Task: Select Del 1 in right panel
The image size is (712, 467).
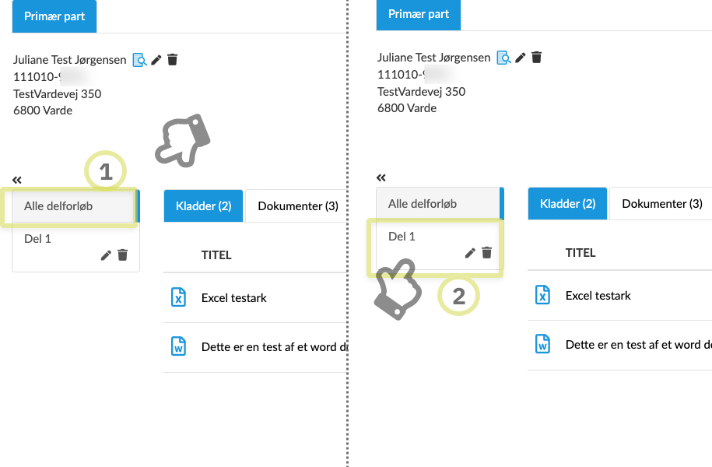Action: click(402, 237)
